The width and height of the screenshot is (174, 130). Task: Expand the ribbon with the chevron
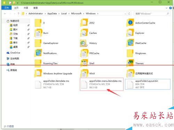click(x=167, y=8)
